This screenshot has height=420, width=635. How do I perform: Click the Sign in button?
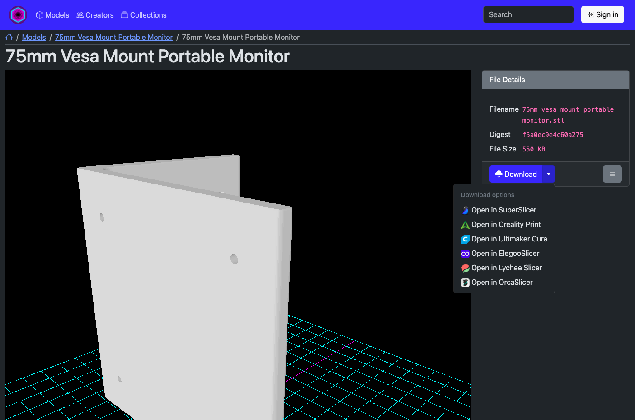pyautogui.click(x=602, y=14)
